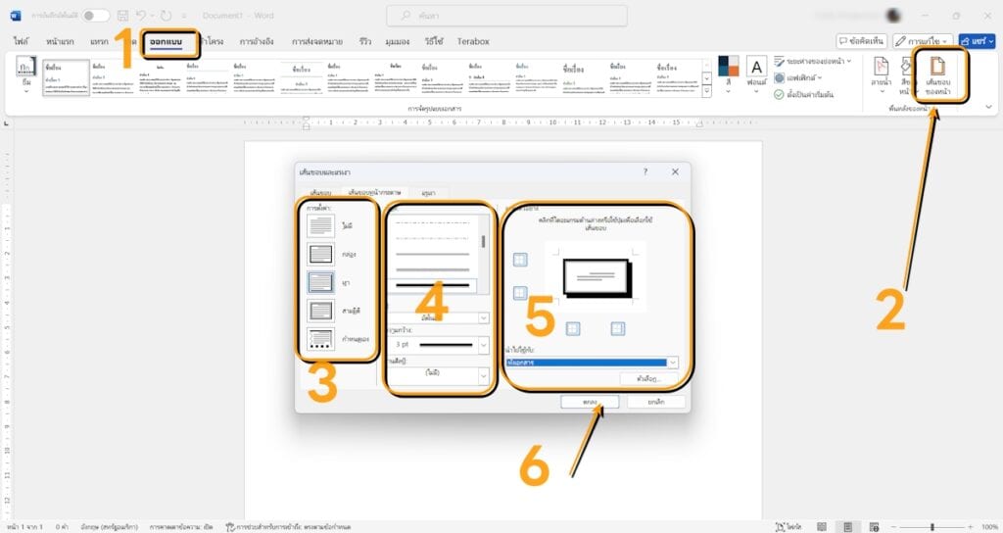Screen dimensions: 1003x533
Task: Switch to the Terabox ribbon tab
Action: point(473,42)
